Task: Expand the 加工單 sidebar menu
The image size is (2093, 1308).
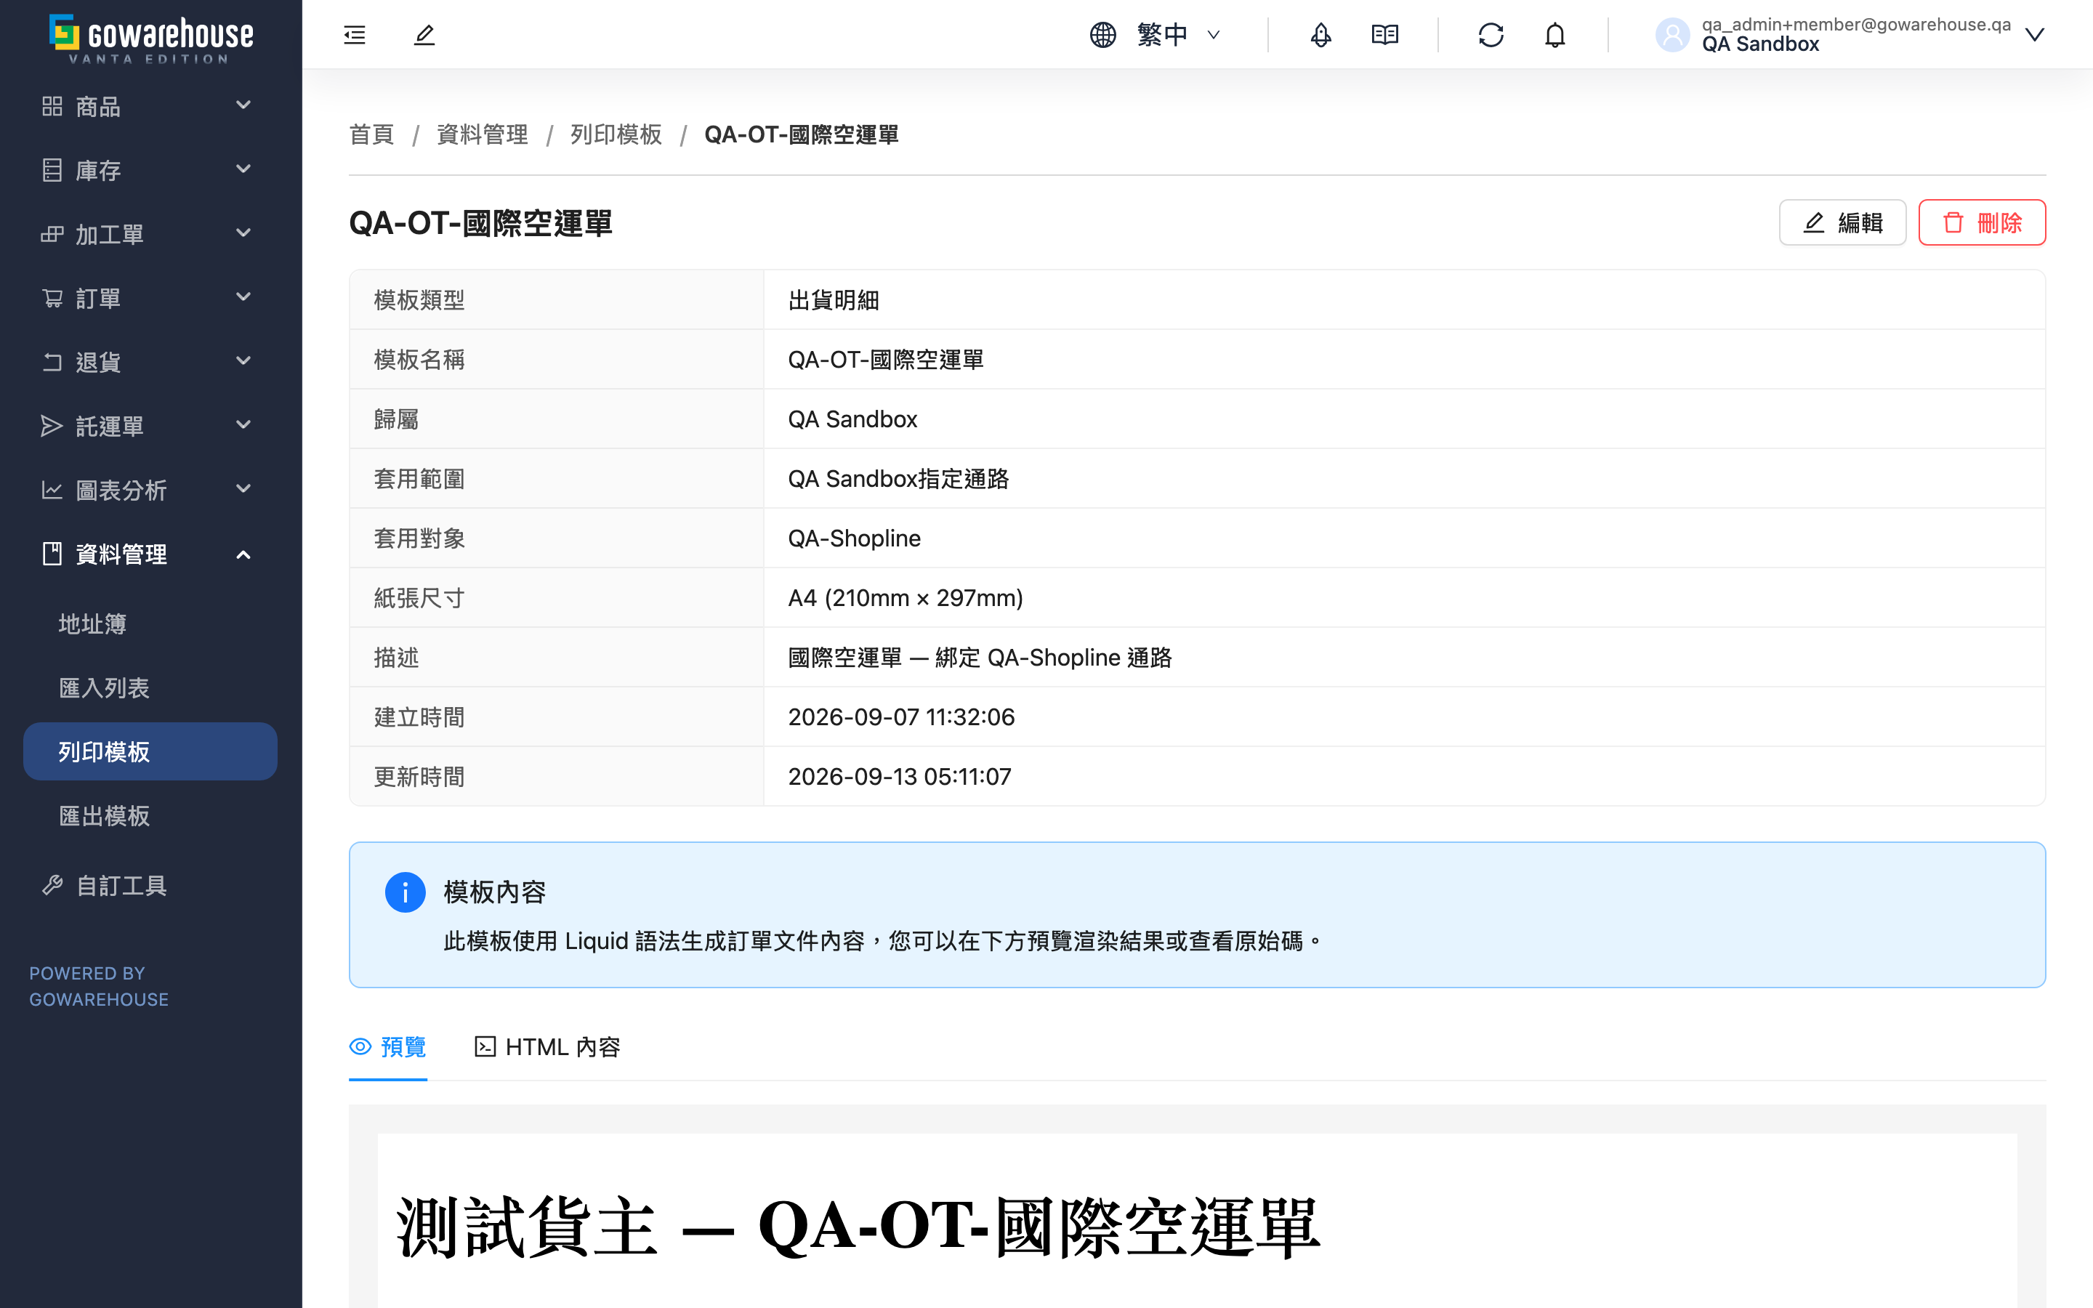Action: click(150, 235)
